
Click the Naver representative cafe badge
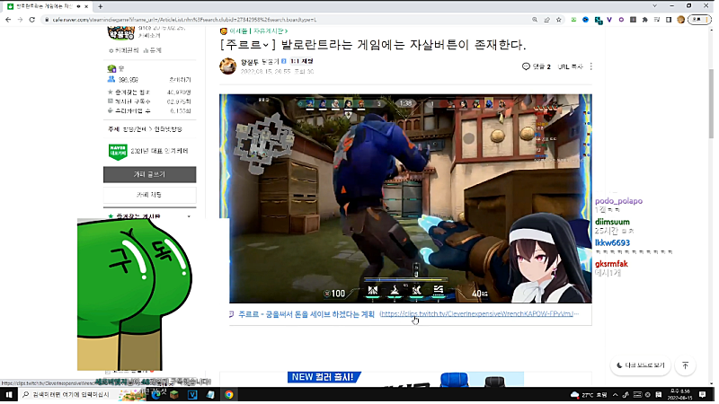click(x=118, y=151)
